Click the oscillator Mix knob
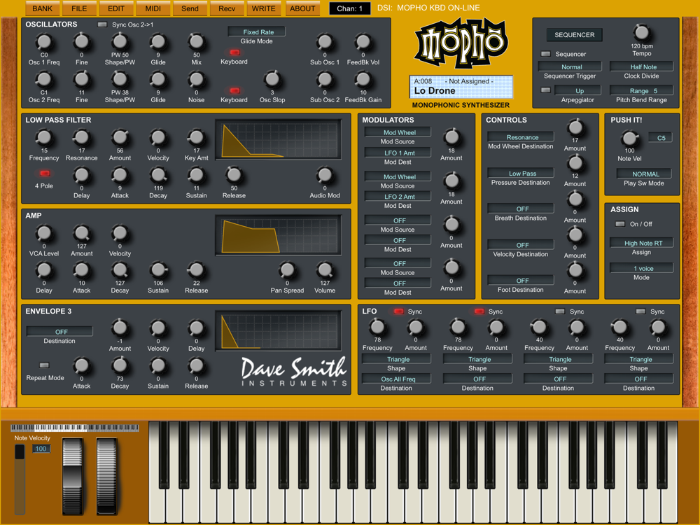Image resolution: width=700 pixels, height=525 pixels. 197,41
